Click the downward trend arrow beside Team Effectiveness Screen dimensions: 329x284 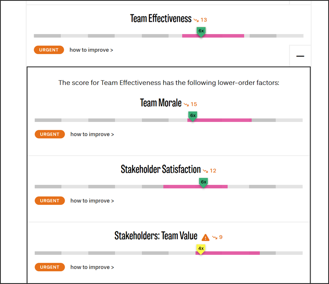197,20
